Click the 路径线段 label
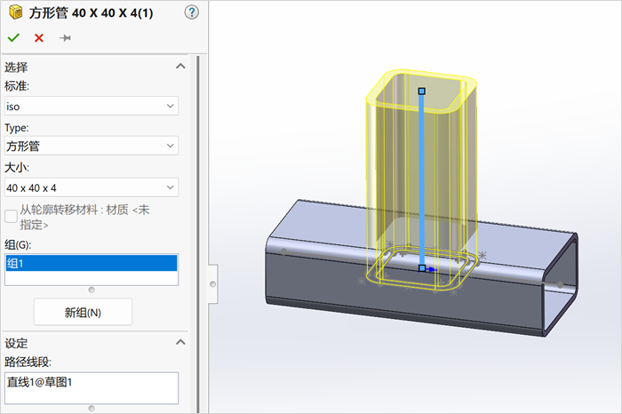Screen dimensions: 622x414 (28, 362)
